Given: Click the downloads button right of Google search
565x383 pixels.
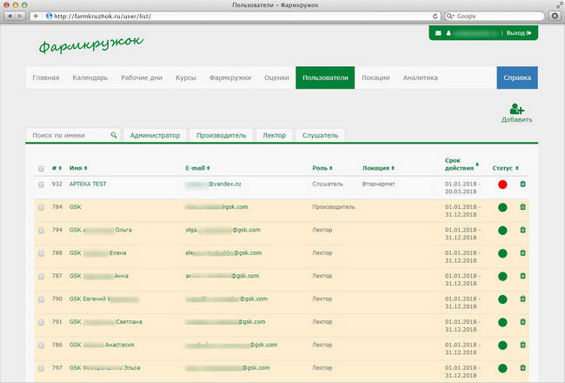Looking at the screenshot, I should (x=555, y=16).
